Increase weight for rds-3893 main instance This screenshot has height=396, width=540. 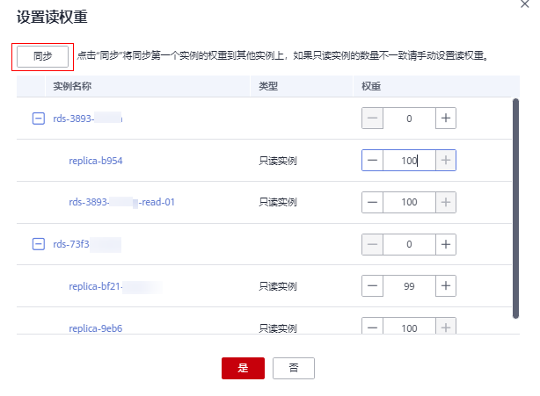click(446, 119)
